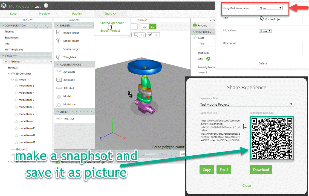Select the ThingMark widget icon
The width and height of the screenshot is (309, 196).
click(x=59, y=57)
